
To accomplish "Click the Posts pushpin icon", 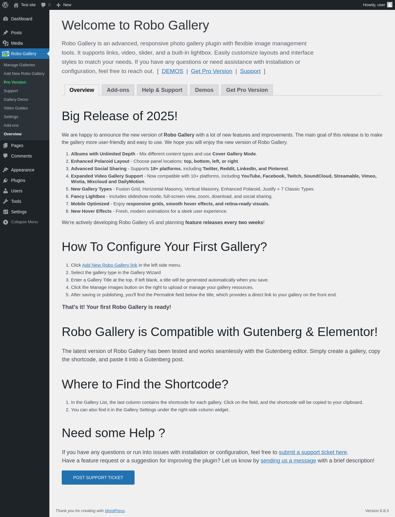I will pos(6,33).
